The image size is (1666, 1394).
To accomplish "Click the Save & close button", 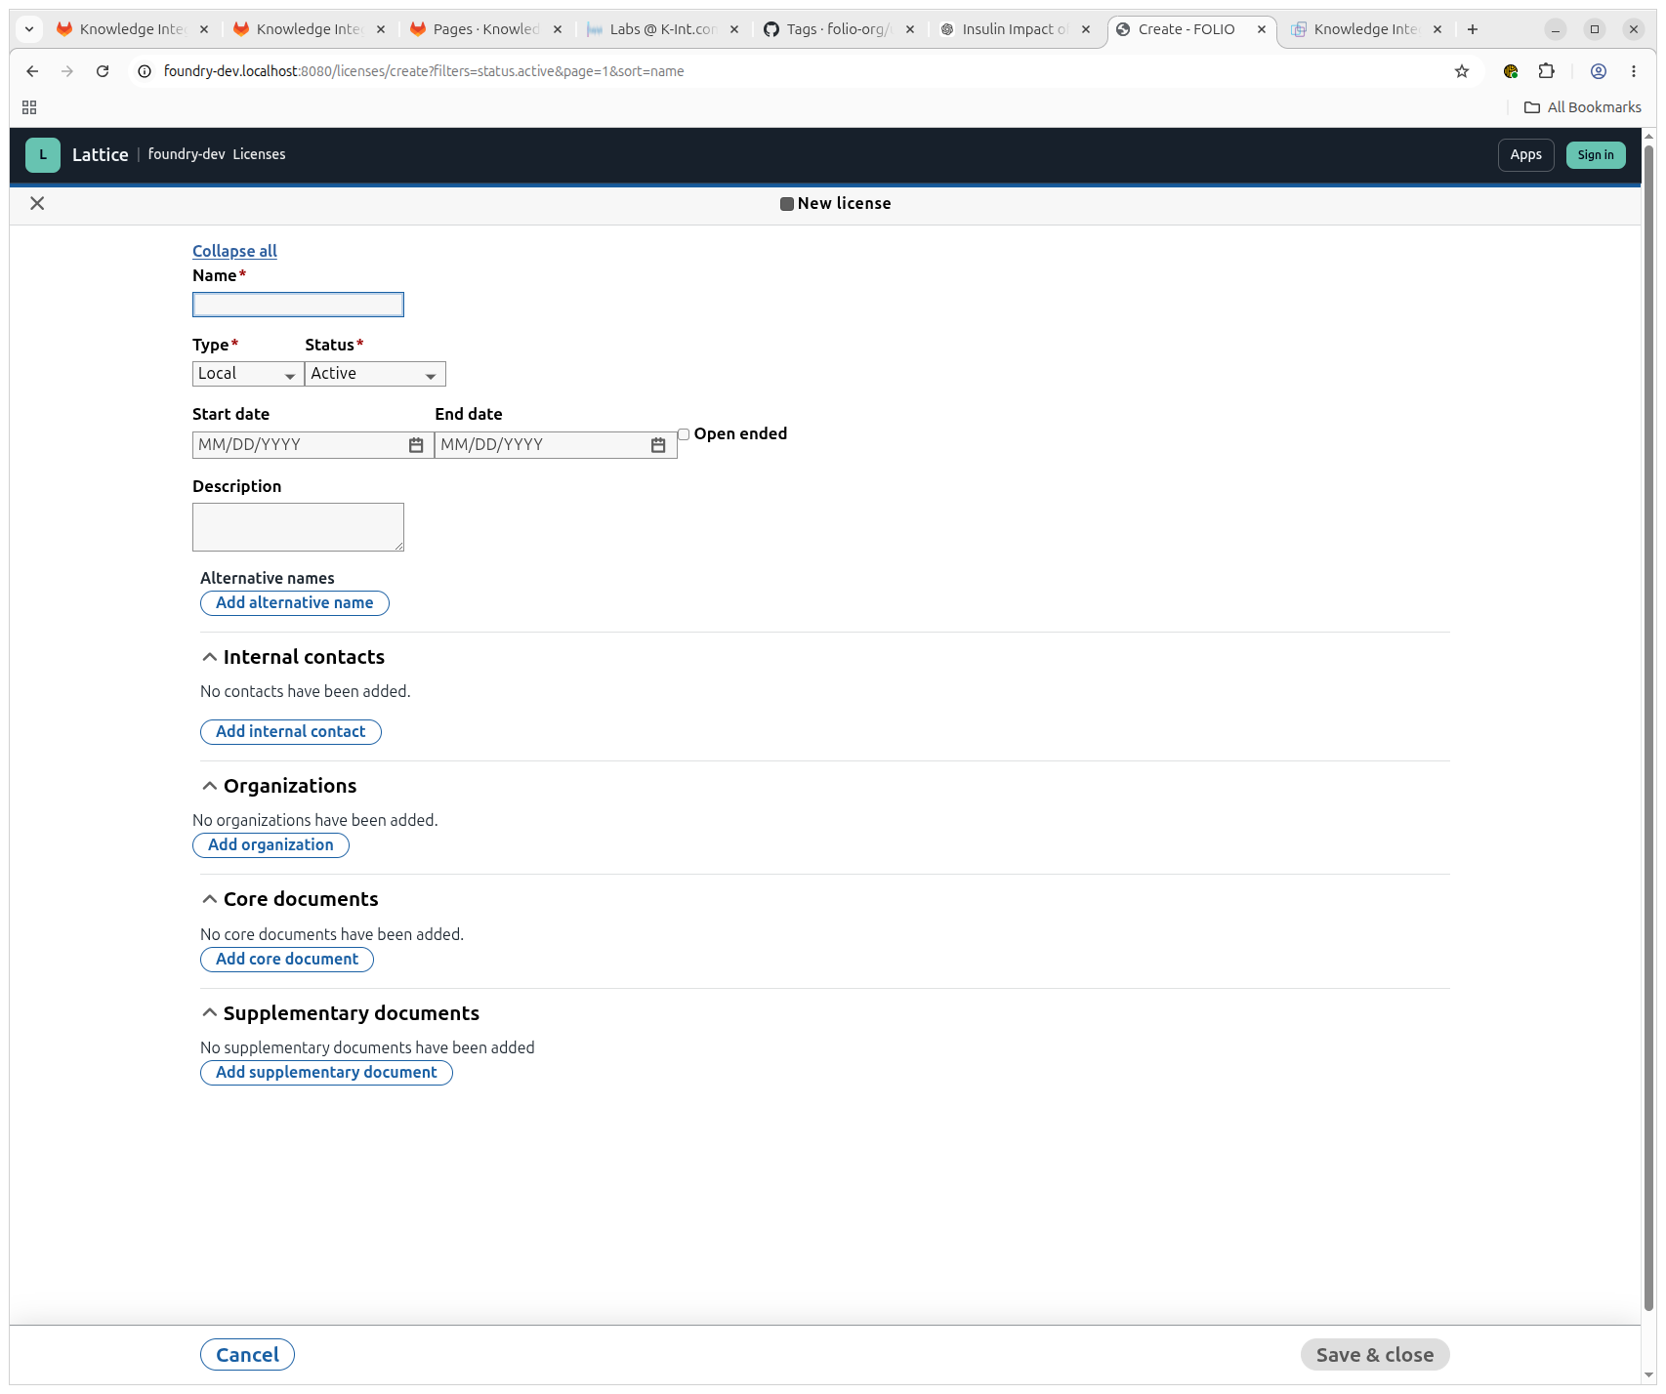I will pyautogui.click(x=1375, y=1355).
